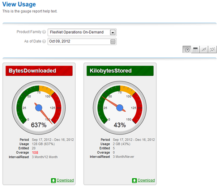Open the multi-line chart view icon
Image resolution: width=217 pixels, height=187 pixels.
click(212, 50)
